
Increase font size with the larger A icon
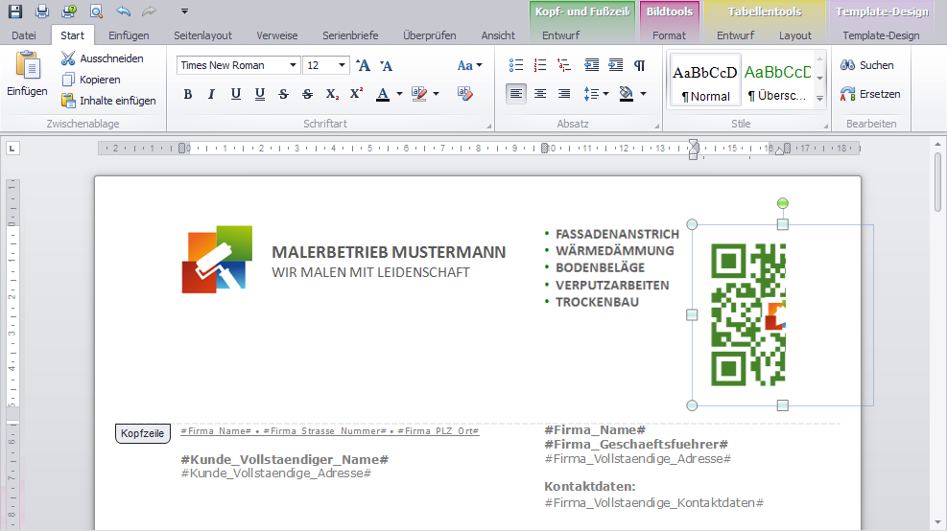point(363,65)
